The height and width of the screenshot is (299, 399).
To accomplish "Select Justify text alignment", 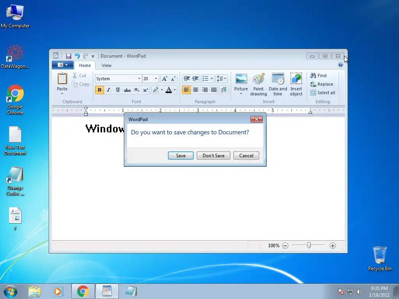I will click(214, 90).
